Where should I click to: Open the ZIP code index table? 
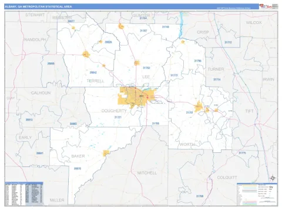point(24,193)
